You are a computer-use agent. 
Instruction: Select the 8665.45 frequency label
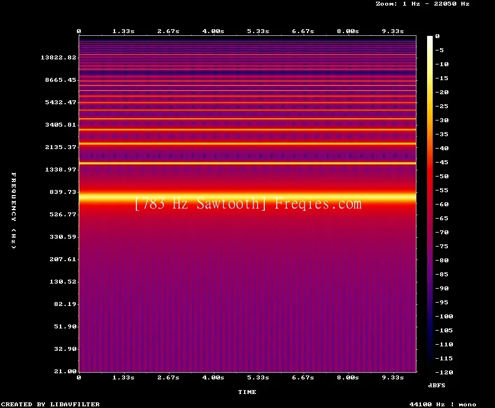pos(61,80)
